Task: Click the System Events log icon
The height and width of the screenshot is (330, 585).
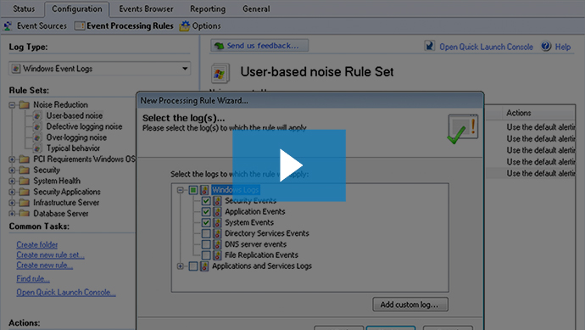Action: [217, 222]
